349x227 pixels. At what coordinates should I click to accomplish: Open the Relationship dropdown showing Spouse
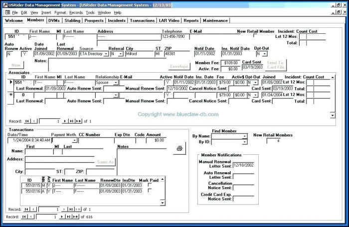(x=116, y=83)
